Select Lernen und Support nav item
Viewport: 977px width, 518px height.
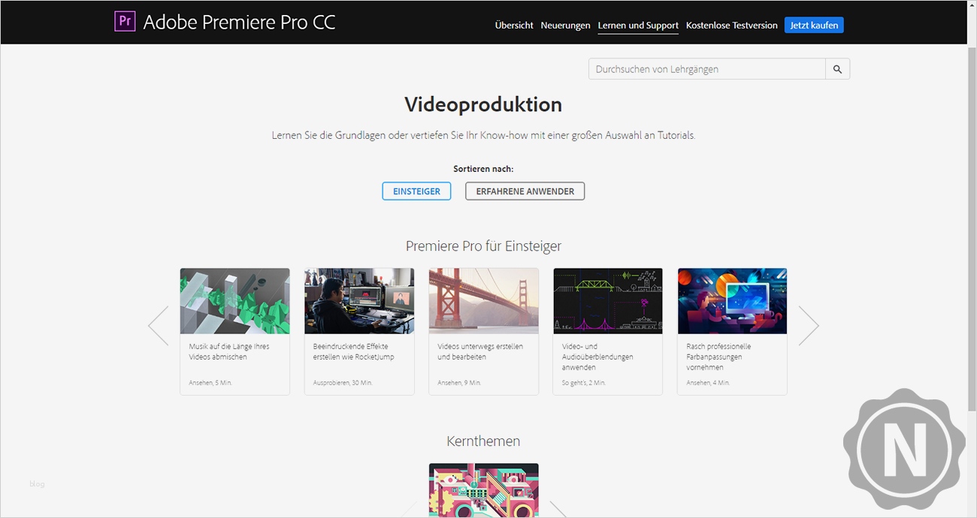(638, 26)
